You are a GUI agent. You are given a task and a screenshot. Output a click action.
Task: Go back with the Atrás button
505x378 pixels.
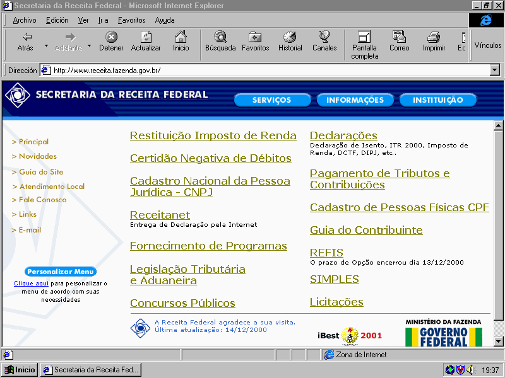pos(25,42)
